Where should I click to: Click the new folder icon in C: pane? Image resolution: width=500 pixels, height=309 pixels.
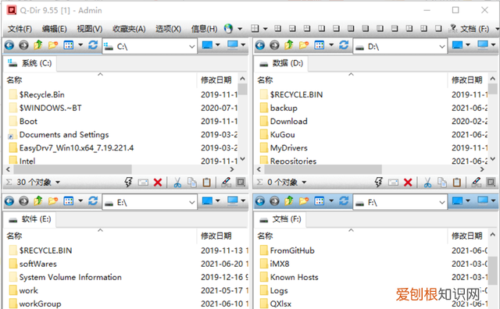tap(53, 45)
